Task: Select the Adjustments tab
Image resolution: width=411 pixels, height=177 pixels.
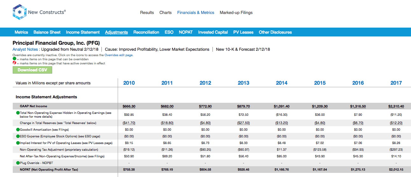Action: click(116, 32)
